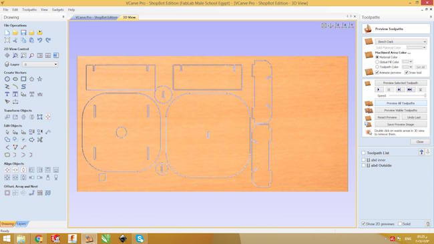
Task: Open the Toolpaths menu
Action: (x=29, y=10)
